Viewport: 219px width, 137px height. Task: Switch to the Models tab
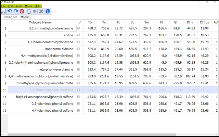25,17
